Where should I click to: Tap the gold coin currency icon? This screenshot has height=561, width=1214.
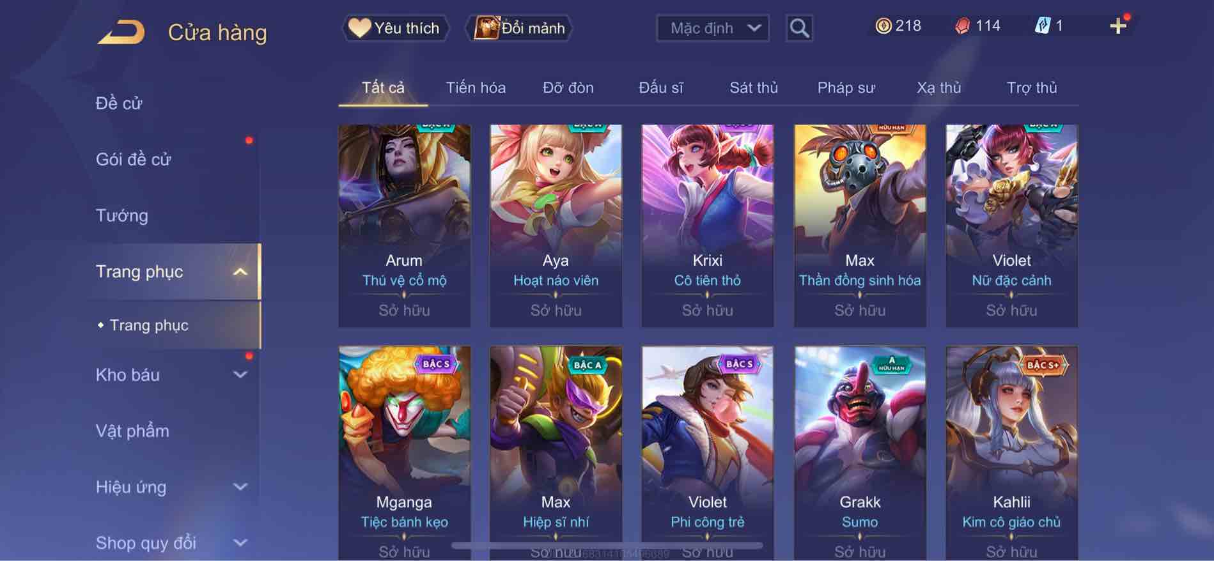(x=883, y=26)
